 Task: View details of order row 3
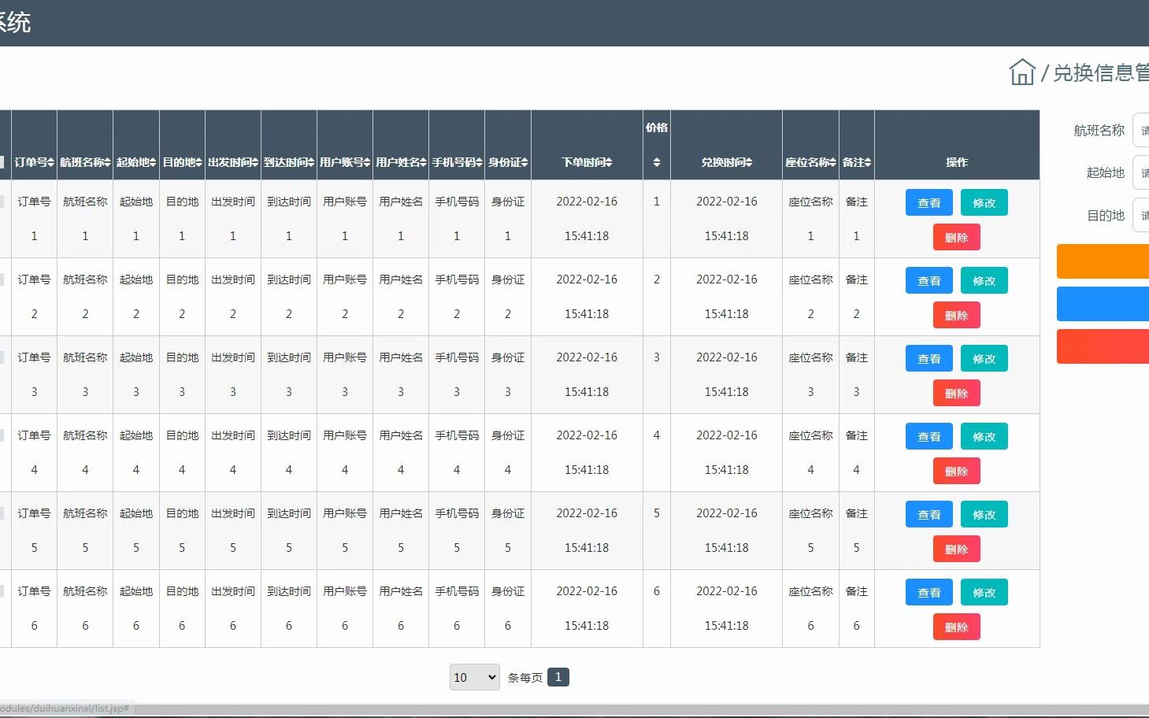coord(929,358)
